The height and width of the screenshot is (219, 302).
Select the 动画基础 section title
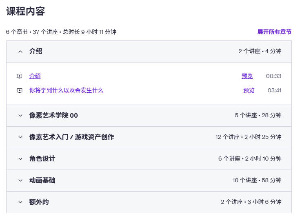pyautogui.click(x=42, y=181)
